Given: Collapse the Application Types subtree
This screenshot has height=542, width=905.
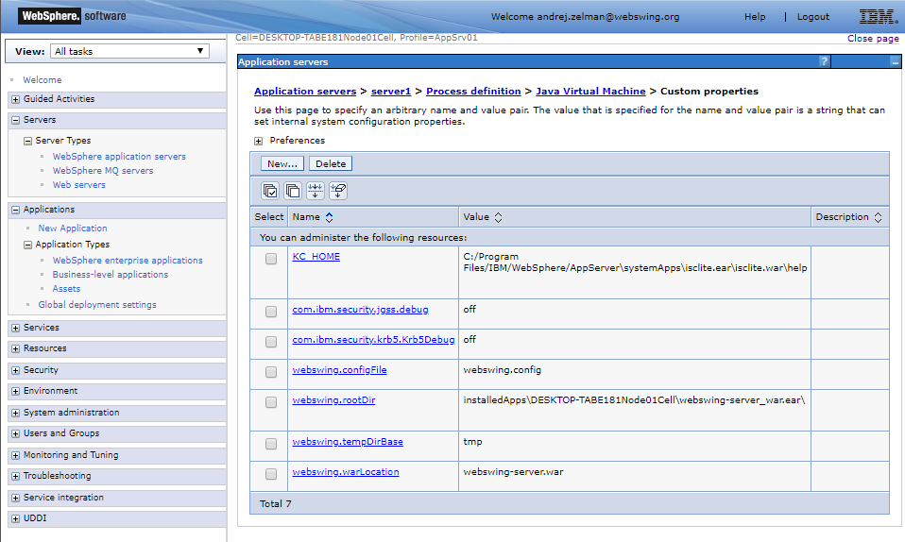Looking at the screenshot, I should pyautogui.click(x=27, y=245).
